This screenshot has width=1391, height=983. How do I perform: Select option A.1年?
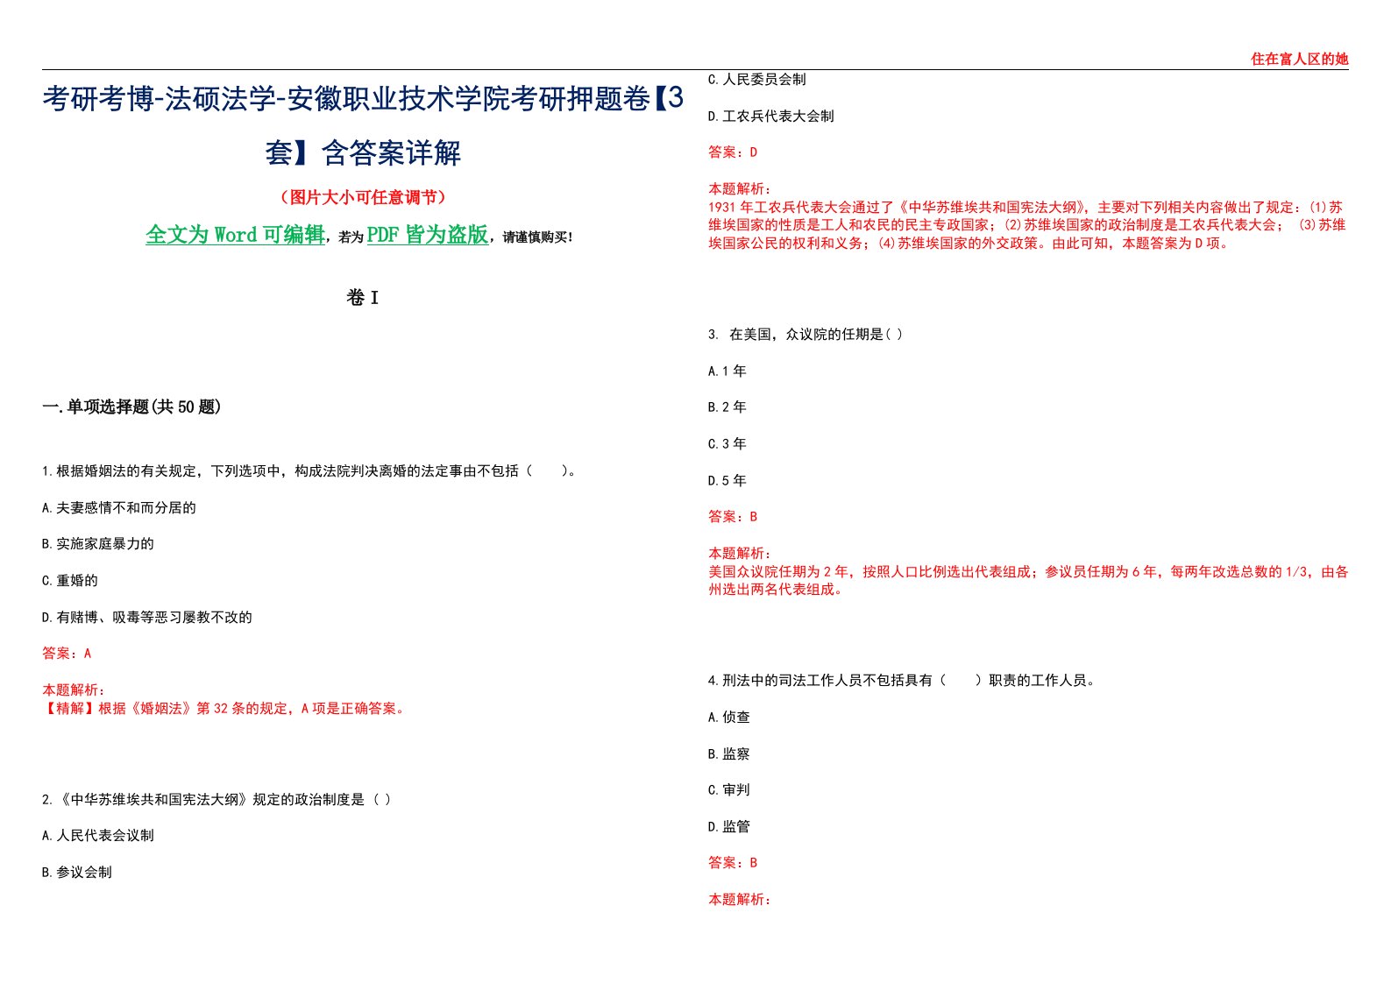click(727, 371)
